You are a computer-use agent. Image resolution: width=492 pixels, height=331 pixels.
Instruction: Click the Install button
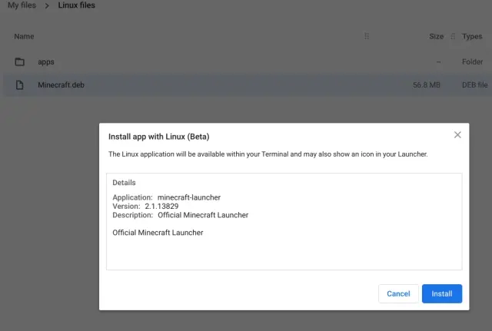[x=441, y=293]
